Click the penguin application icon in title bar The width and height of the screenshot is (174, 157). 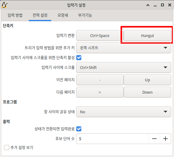coord(4,5)
